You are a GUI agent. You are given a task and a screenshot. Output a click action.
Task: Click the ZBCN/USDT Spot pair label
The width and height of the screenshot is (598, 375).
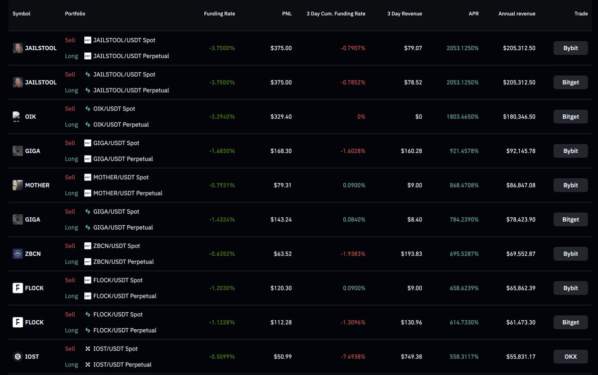point(117,246)
